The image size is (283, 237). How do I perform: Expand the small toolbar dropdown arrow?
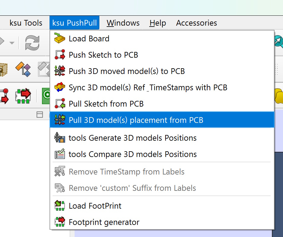tap(12, 43)
